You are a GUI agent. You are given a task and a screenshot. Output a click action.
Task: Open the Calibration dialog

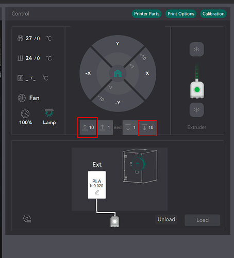click(x=213, y=14)
